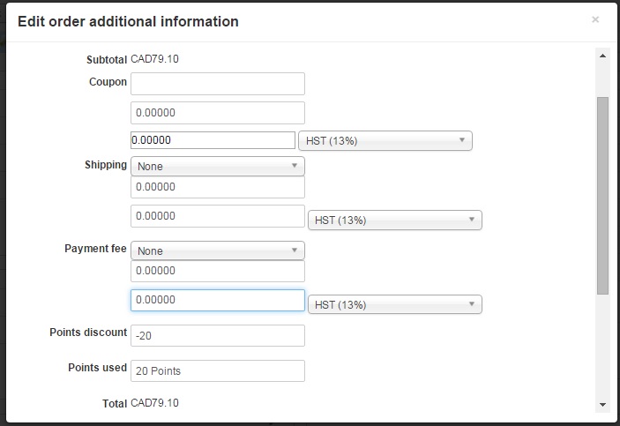Click the Points discount field
Image resolution: width=620 pixels, height=426 pixels.
pos(217,336)
